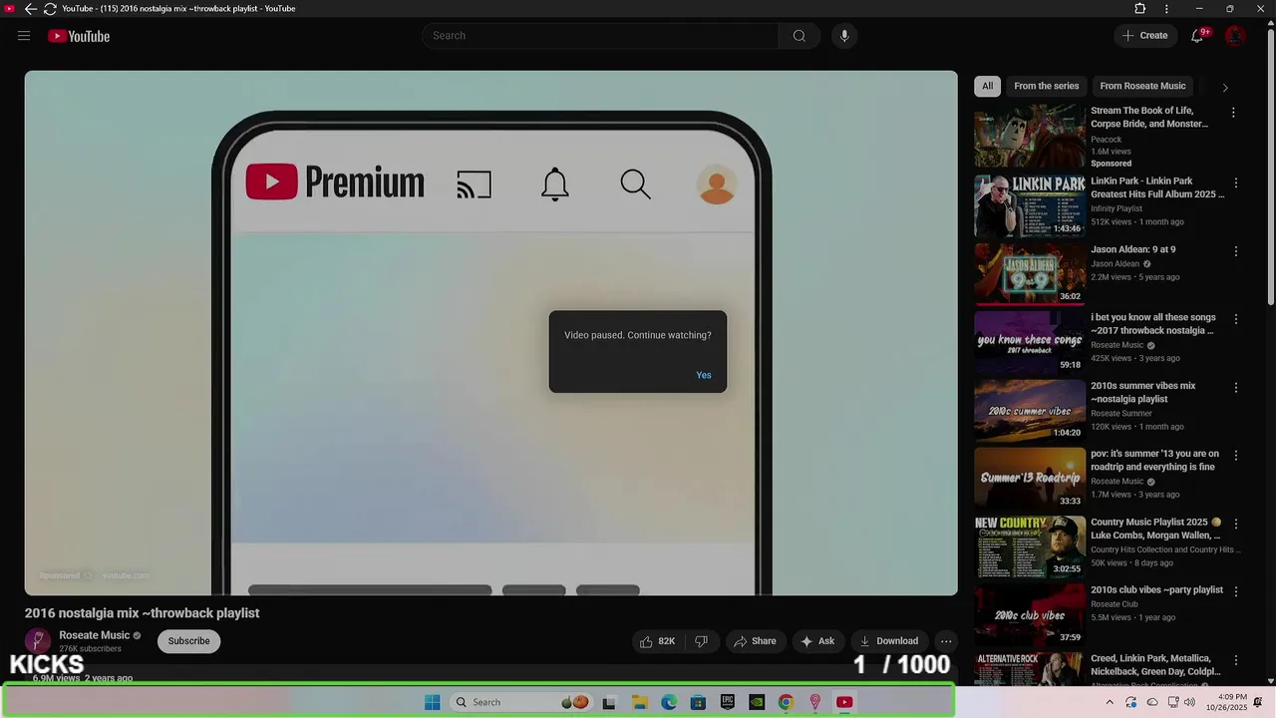Screen dimensions: 1276x718
Task: Click the Ask button
Action: tap(817, 641)
